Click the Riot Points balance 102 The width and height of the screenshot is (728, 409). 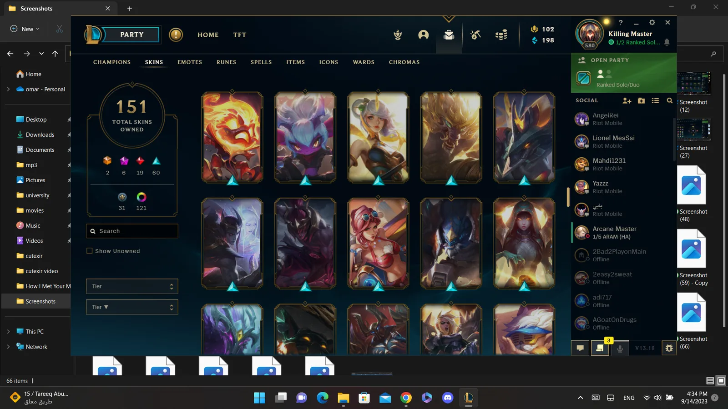542,29
